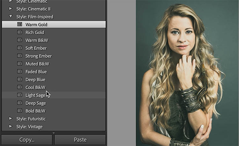Image resolution: width=239 pixels, height=146 pixels.
Task: Select the Style: Film-Inspired group label
Action: (35, 17)
